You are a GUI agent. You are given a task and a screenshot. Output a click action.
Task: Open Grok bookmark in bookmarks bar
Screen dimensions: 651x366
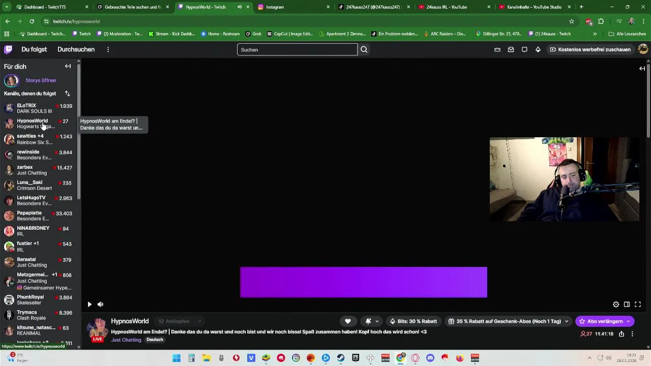253,34
